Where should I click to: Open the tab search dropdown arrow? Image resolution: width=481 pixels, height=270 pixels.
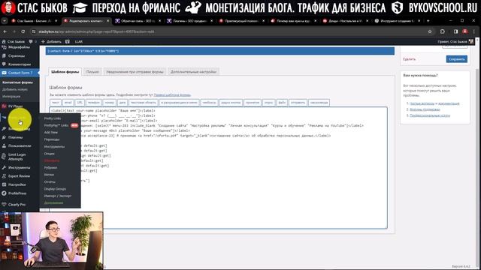point(5,21)
